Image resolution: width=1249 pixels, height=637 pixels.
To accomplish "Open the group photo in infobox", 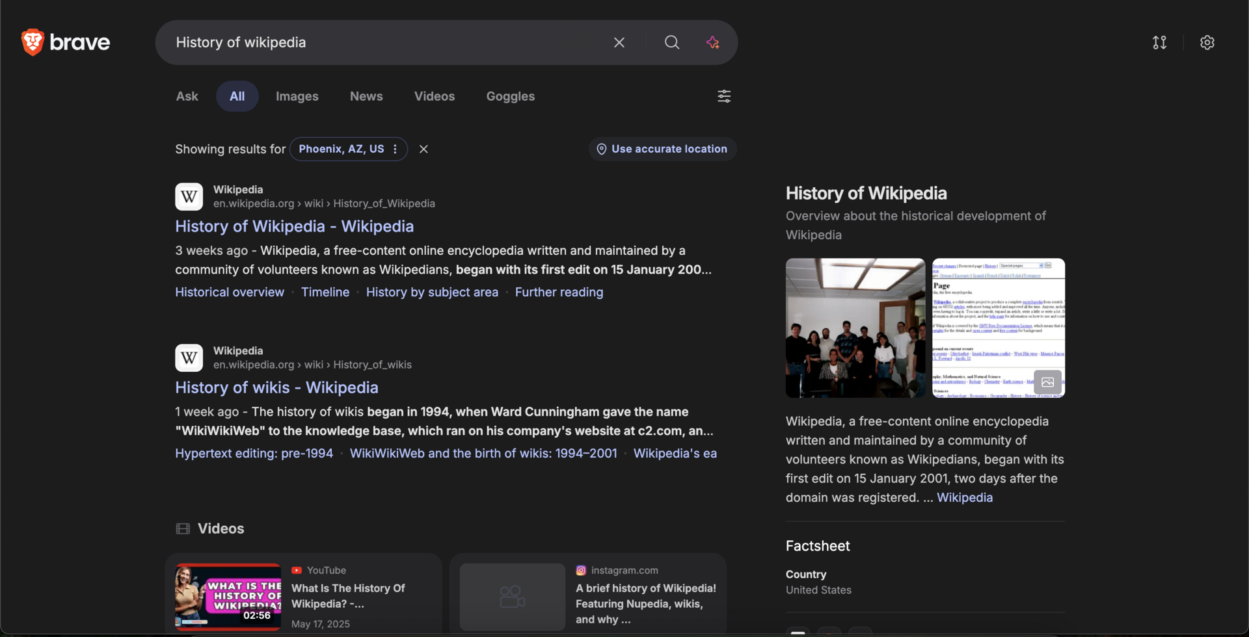I will [x=855, y=328].
